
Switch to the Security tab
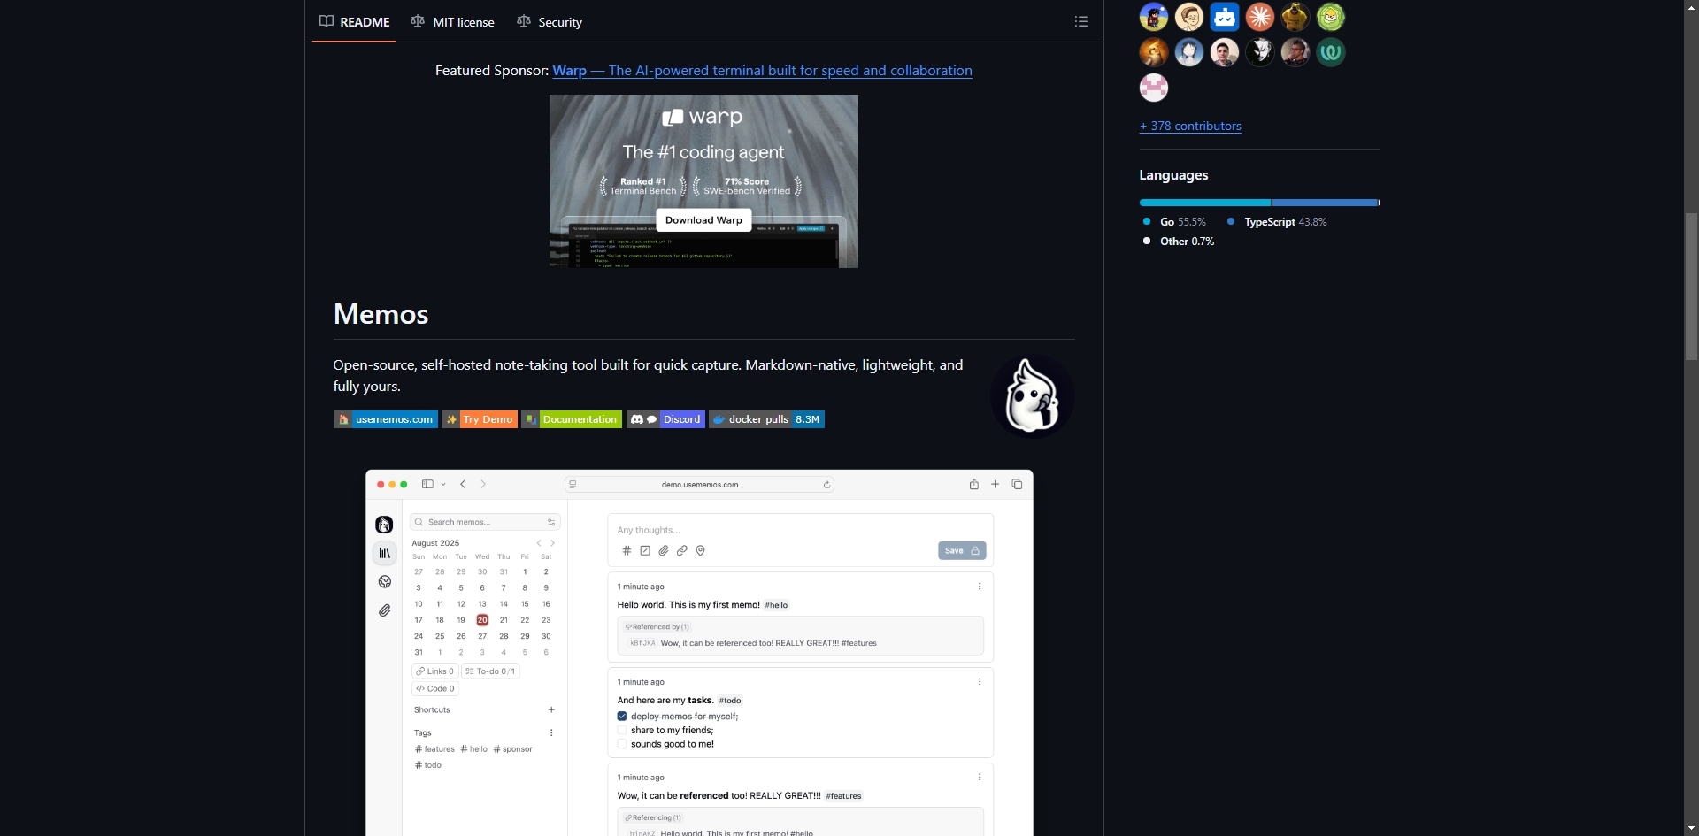pos(550,21)
